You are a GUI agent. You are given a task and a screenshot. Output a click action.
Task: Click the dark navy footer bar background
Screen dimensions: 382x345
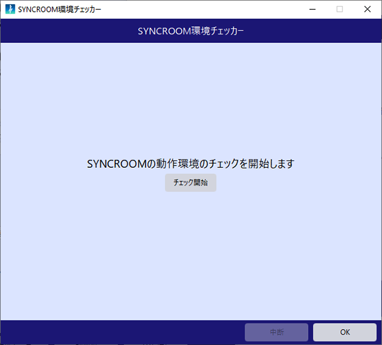pos(122,332)
